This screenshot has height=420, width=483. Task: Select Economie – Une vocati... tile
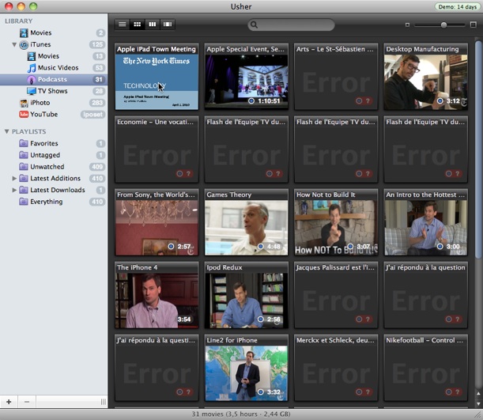(x=157, y=149)
